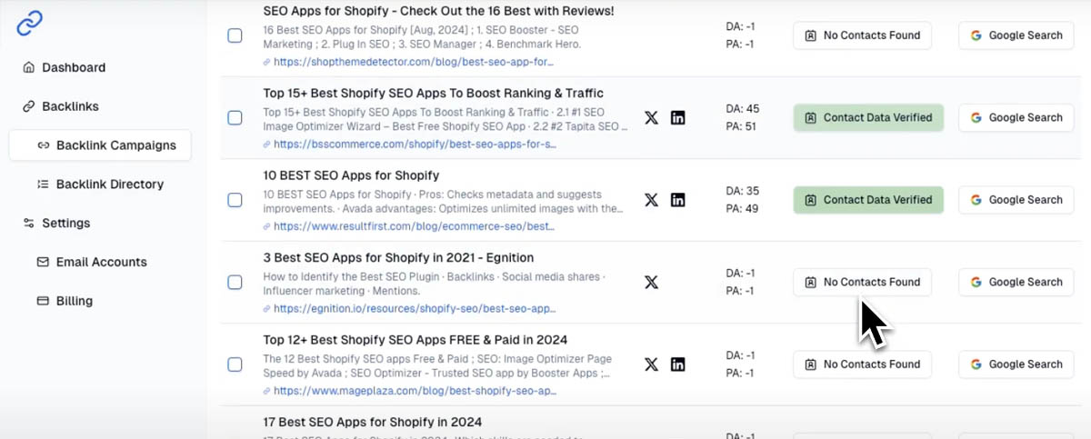Google Search the shopthemedetector result
The height and width of the screenshot is (439, 1091).
[x=1016, y=35]
